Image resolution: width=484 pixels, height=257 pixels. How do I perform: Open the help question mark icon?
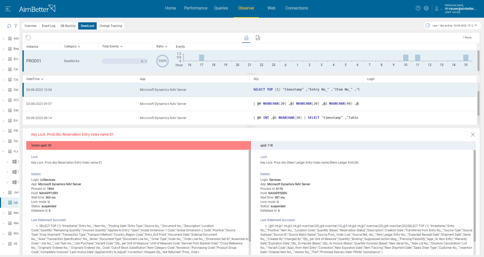418,8
